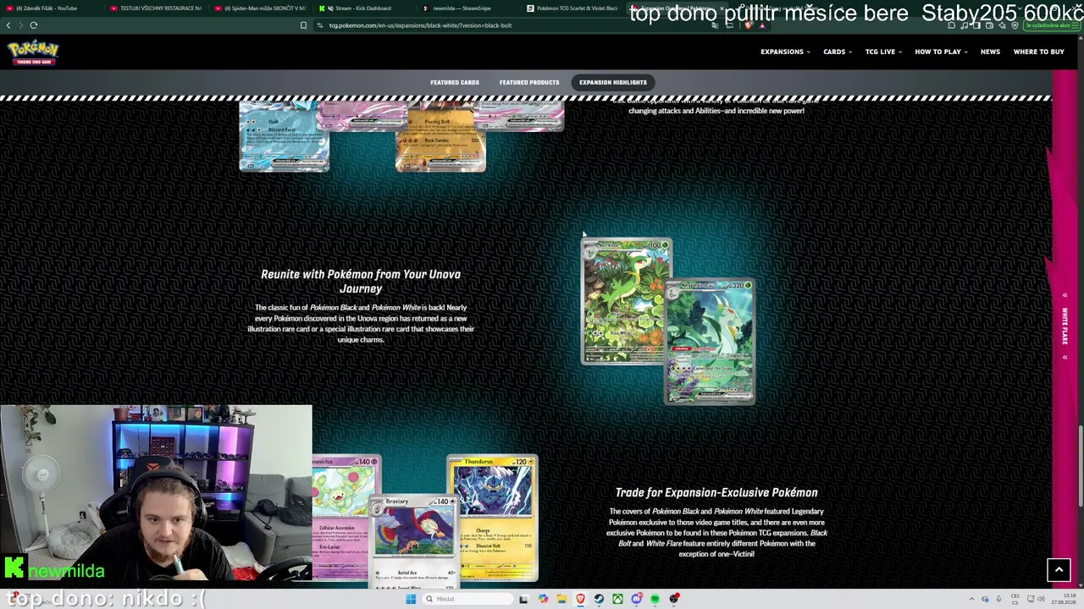The height and width of the screenshot is (609, 1084).
Task: Click the 'Reunite with Pokémon from Your Unova Journey' heading
Action: point(361,282)
